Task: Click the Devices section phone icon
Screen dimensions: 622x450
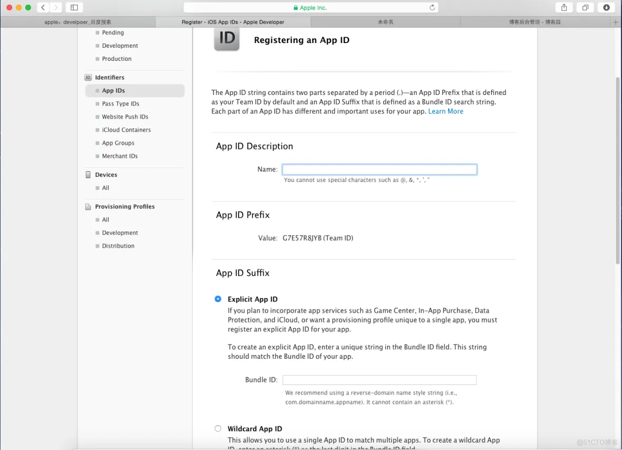Action: (88, 175)
